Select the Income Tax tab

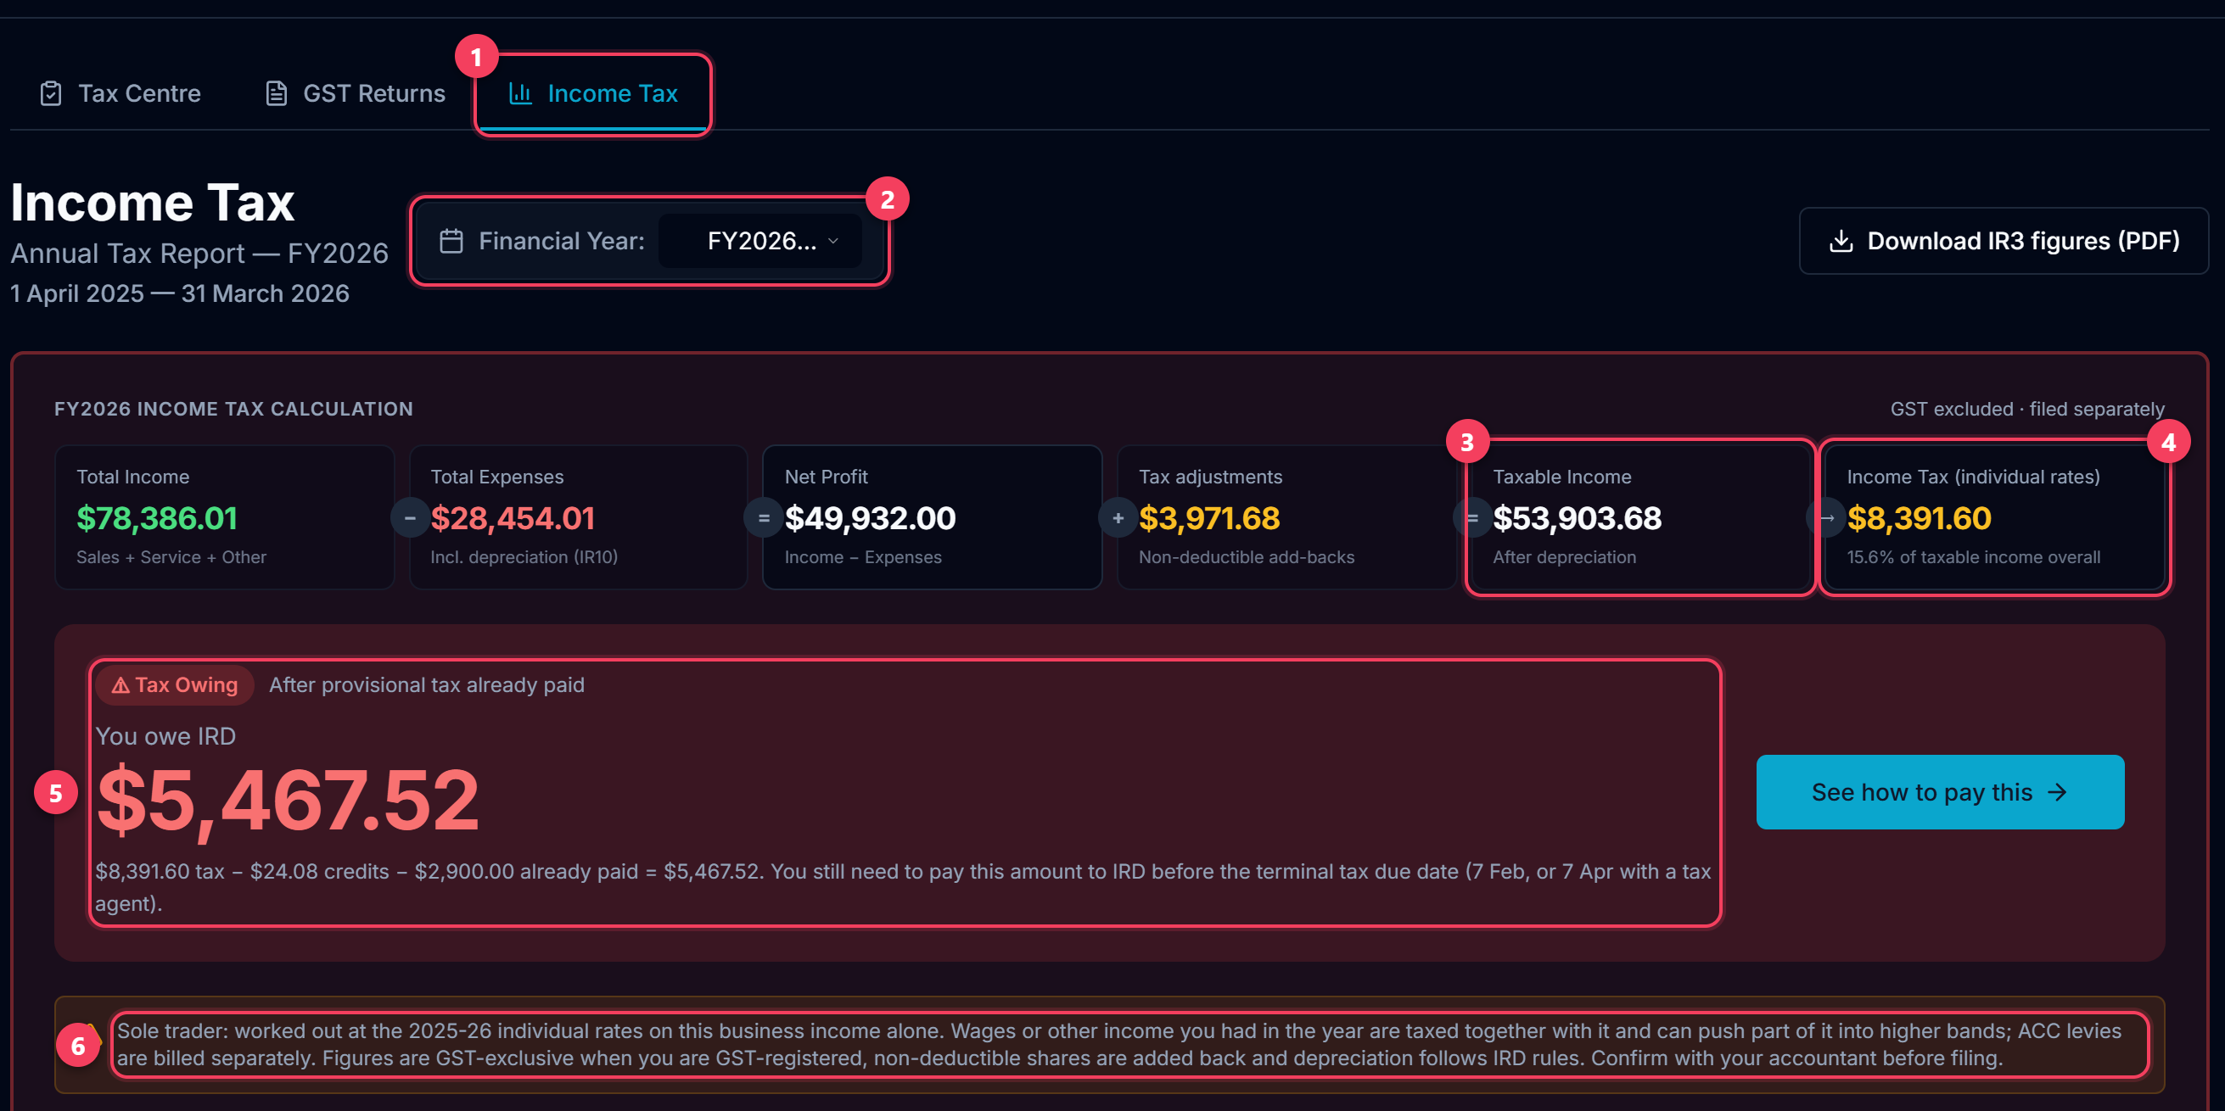point(593,93)
